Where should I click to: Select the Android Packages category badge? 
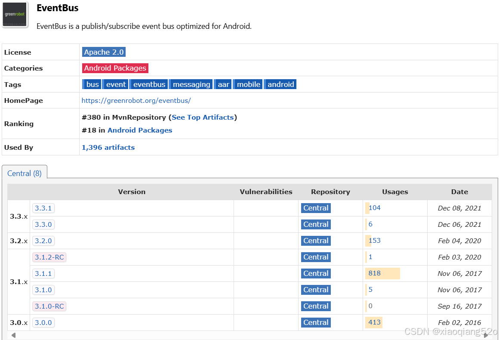[x=115, y=68]
